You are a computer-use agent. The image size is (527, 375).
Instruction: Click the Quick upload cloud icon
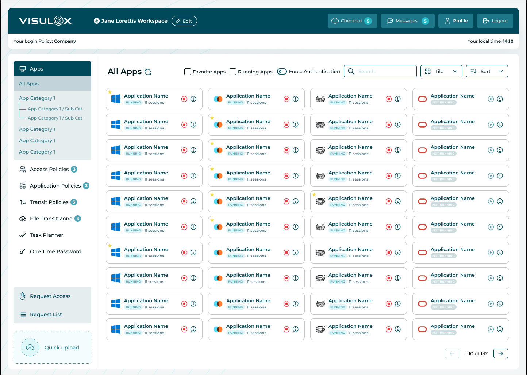tap(30, 347)
